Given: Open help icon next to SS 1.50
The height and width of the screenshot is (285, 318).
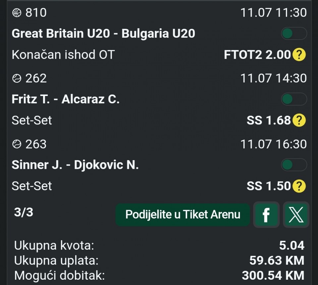Looking at the screenshot, I should (299, 186).
